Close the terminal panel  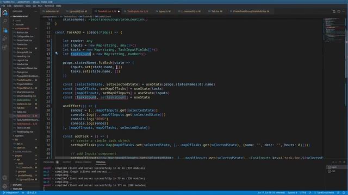pos(344,162)
